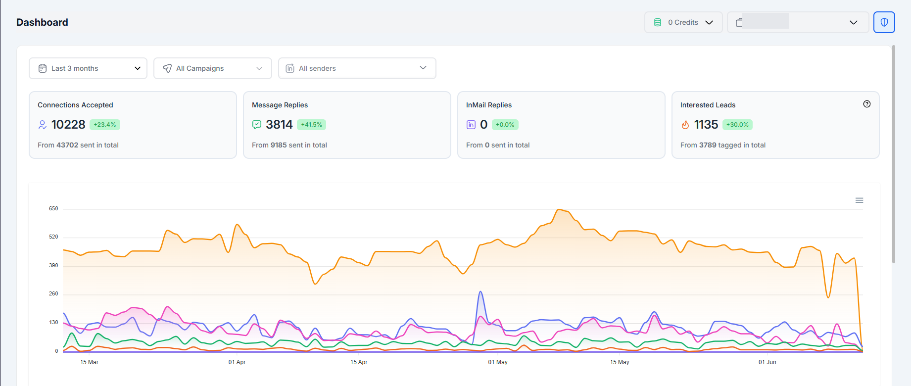Click 'From 43702 sent in total' text
Screen dimensions: 911x386
[x=78, y=145]
